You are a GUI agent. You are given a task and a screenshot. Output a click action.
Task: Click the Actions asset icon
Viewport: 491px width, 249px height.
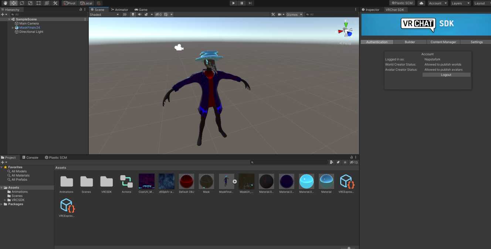126,181
